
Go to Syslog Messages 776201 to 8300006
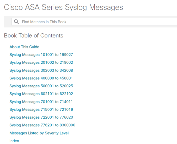coord(42,125)
